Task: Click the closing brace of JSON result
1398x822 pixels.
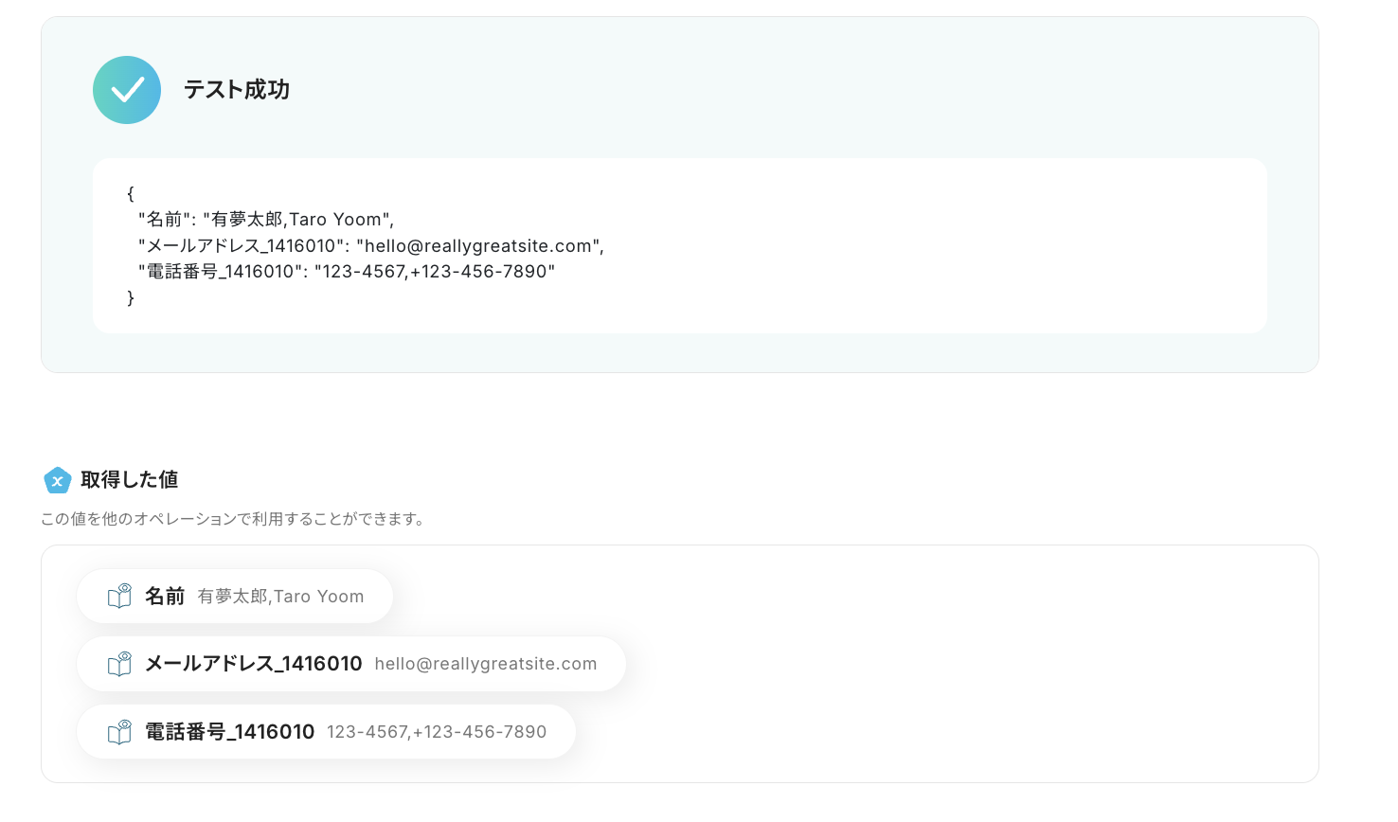Action: coord(131,297)
